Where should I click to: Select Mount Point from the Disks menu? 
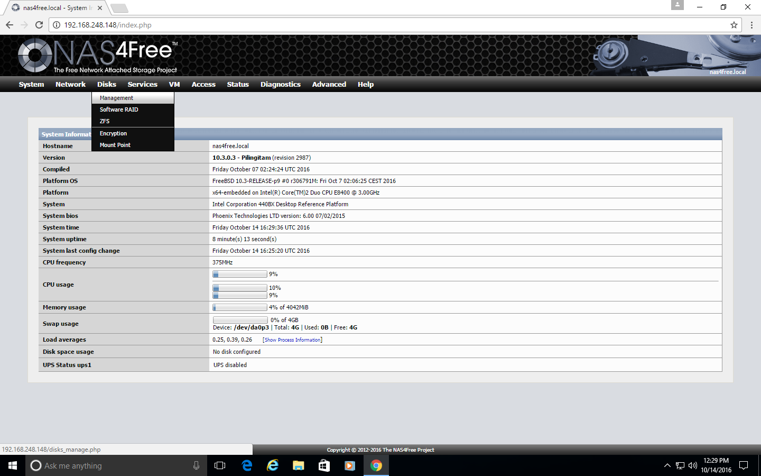tap(115, 145)
